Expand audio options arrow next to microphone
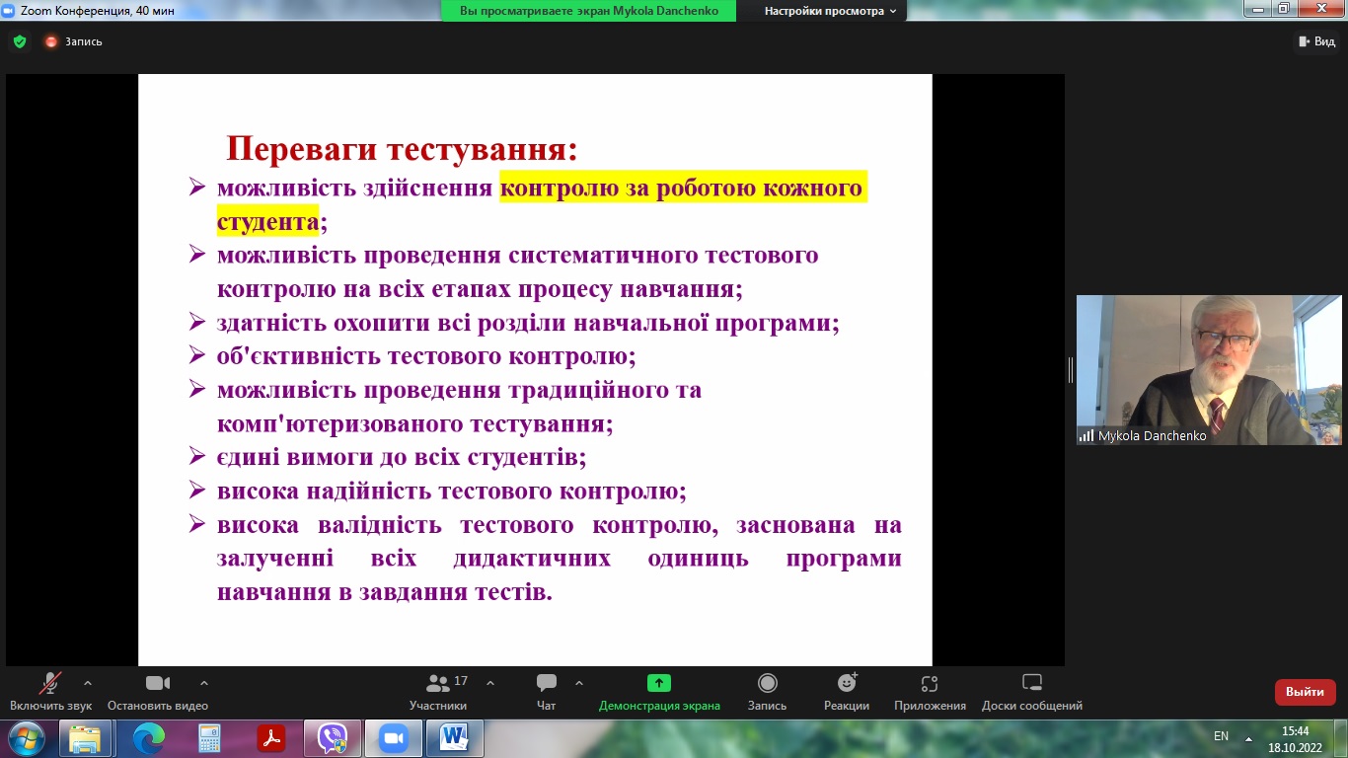The width and height of the screenshot is (1348, 758). click(x=88, y=683)
